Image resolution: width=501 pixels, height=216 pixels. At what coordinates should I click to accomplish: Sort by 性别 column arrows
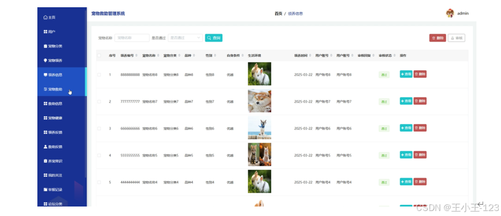pos(215,56)
